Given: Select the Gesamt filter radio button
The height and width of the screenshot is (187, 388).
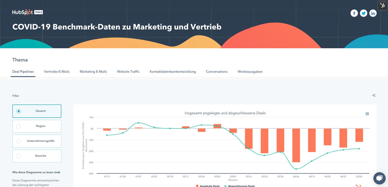Looking at the screenshot, I should (19, 111).
